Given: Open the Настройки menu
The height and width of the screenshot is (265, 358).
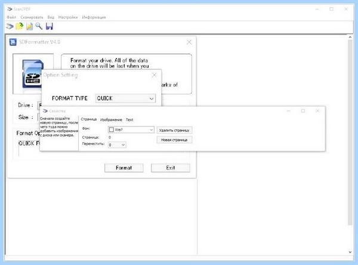Looking at the screenshot, I should point(68,17).
